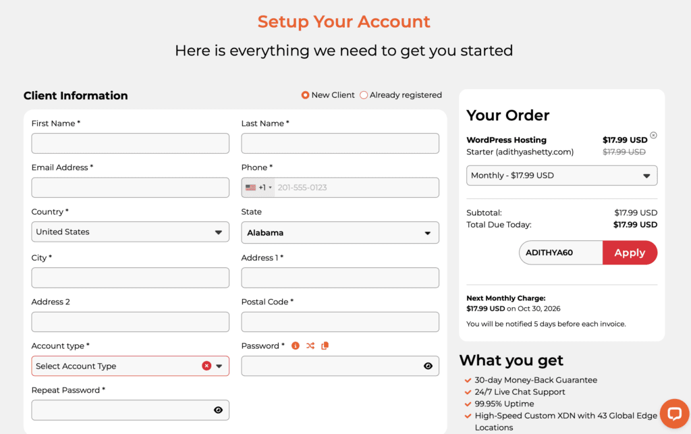Click the 'Next Monthly Charge:' text
This screenshot has height=434, width=691.
coord(506,298)
